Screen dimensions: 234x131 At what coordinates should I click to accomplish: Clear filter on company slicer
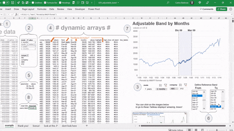185,85
